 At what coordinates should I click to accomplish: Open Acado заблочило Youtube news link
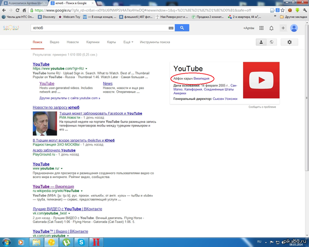[54, 150]
